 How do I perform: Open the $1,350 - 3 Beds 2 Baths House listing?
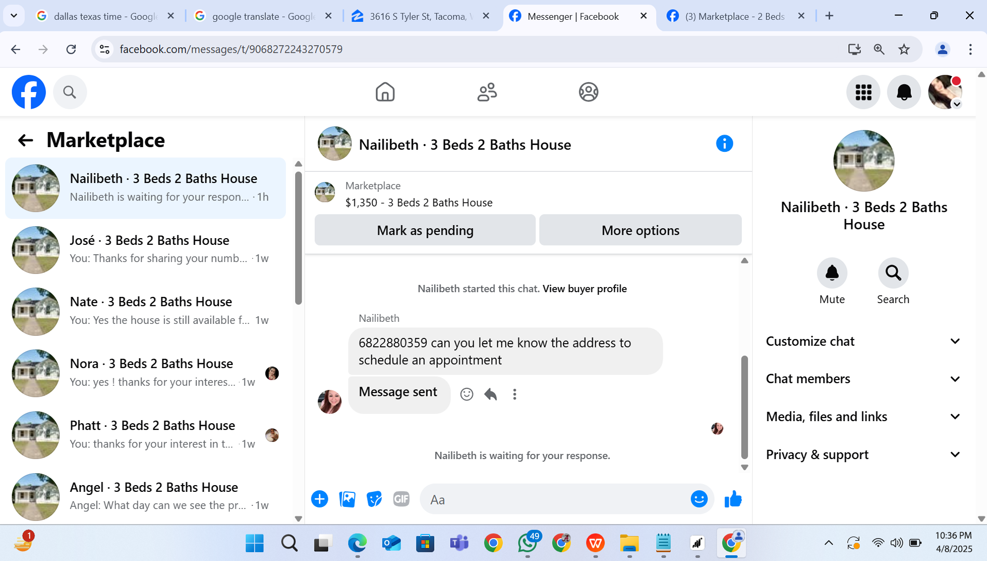(x=419, y=203)
